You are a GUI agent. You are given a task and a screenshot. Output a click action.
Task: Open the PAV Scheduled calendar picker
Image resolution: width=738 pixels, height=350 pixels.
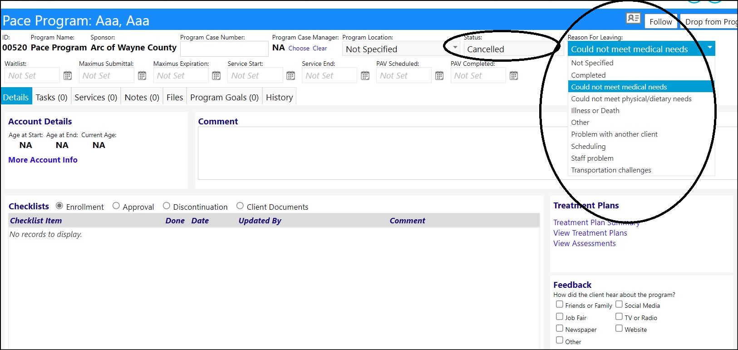439,76
